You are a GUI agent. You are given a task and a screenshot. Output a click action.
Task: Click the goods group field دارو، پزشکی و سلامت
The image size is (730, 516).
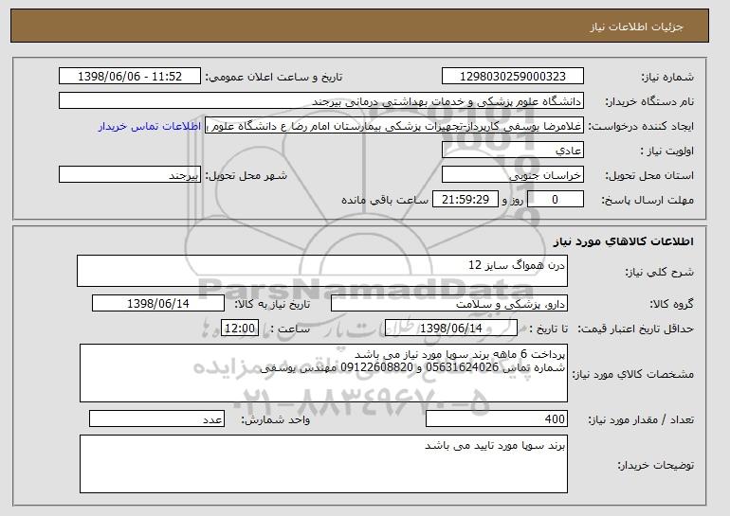(449, 304)
